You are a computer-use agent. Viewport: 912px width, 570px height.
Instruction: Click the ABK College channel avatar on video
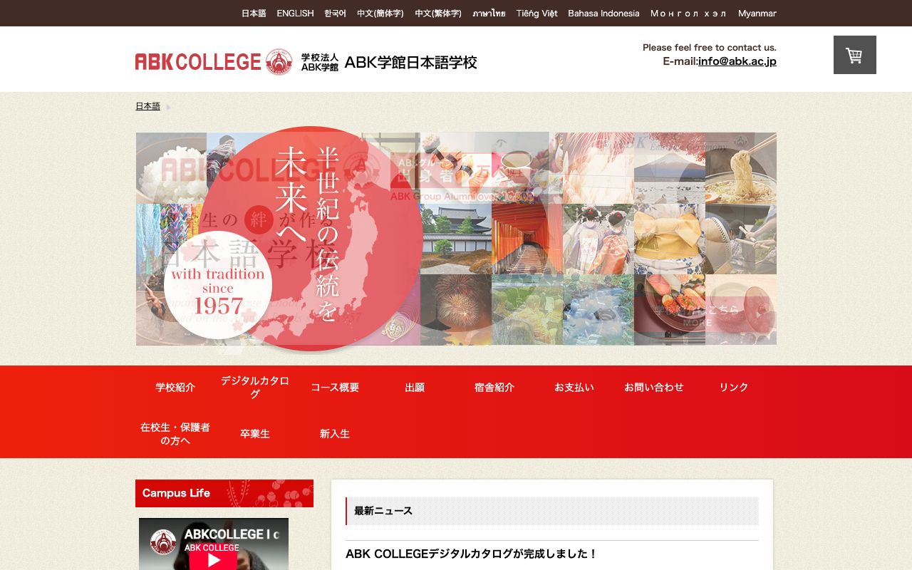tap(163, 541)
